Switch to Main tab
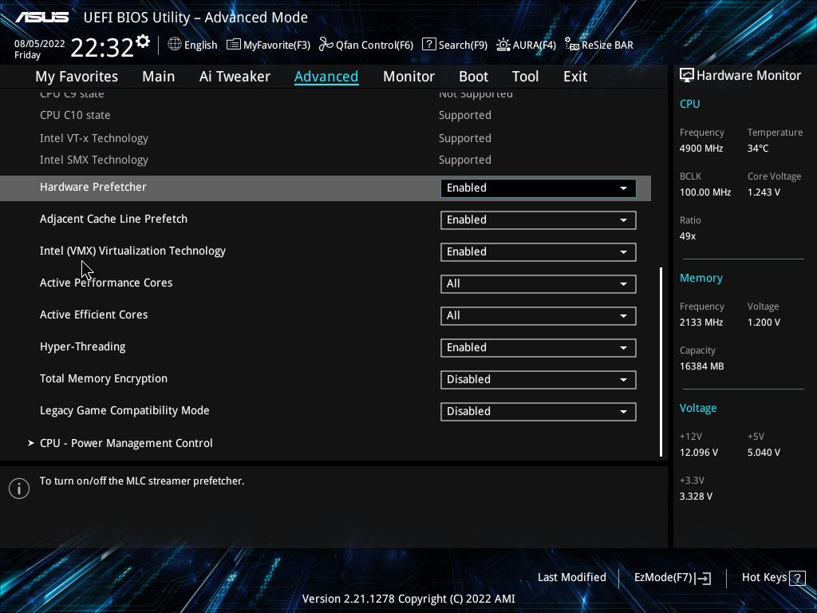Viewport: 817px width, 613px height. [x=159, y=77]
